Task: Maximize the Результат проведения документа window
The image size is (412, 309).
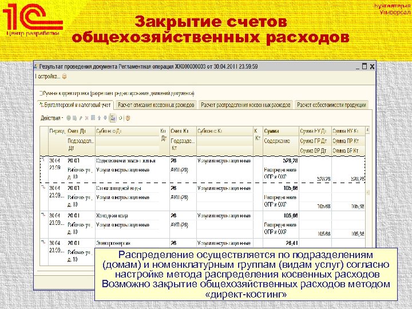Action: tap(365, 66)
